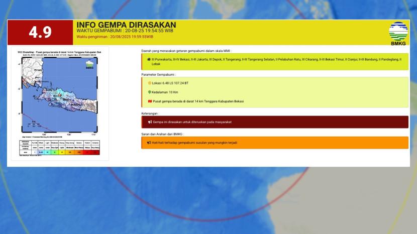Click the Lokasi coordinates icon
Viewport: 417px width, 234px height.
tap(150, 83)
